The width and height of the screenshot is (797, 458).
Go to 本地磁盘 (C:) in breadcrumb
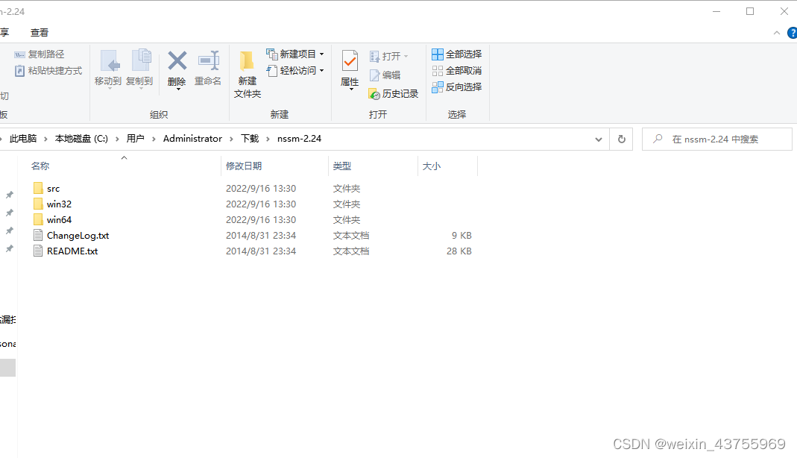(81, 139)
